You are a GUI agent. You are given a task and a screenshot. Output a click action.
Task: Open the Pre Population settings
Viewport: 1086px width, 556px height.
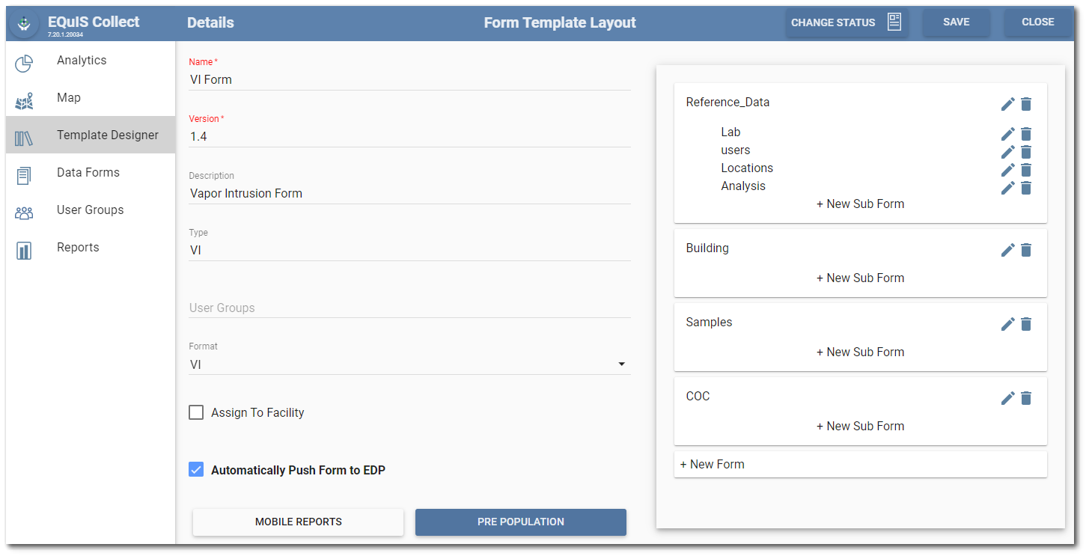[x=520, y=522]
